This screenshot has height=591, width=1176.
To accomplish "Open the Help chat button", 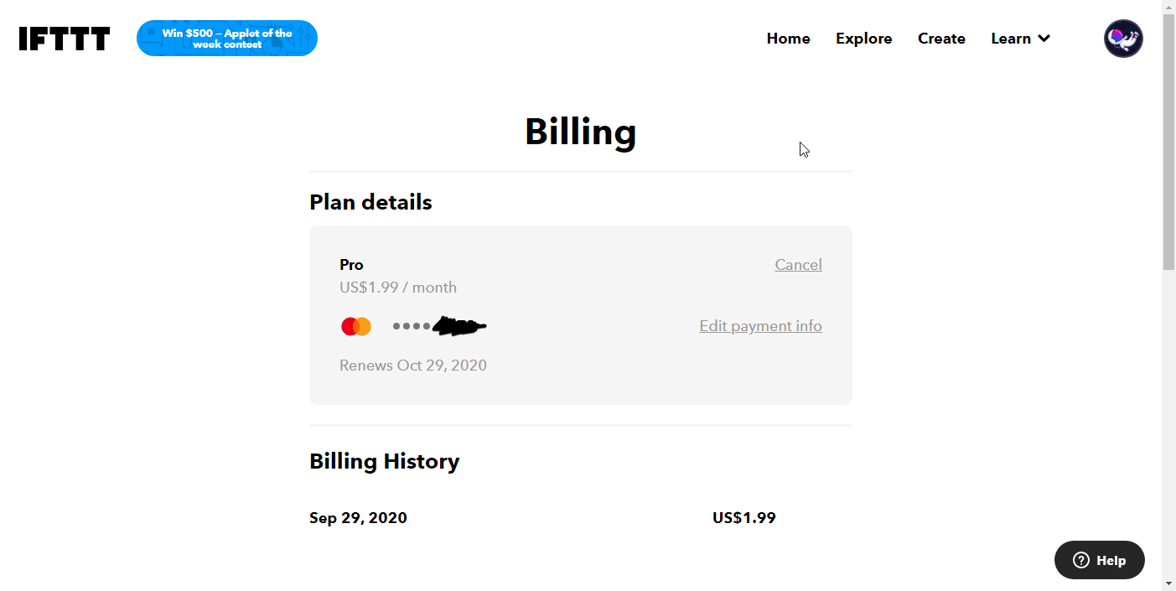I will coord(1100,560).
